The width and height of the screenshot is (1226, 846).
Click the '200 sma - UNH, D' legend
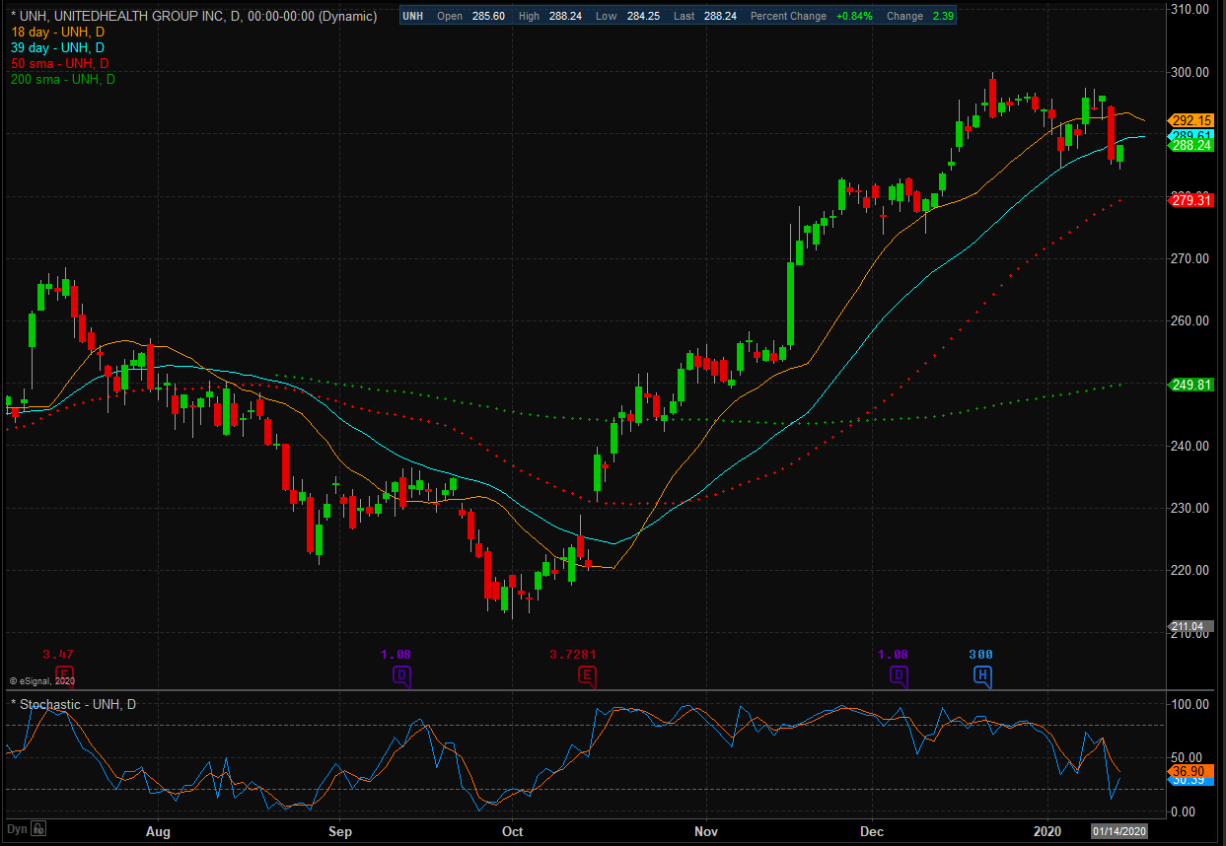62,79
